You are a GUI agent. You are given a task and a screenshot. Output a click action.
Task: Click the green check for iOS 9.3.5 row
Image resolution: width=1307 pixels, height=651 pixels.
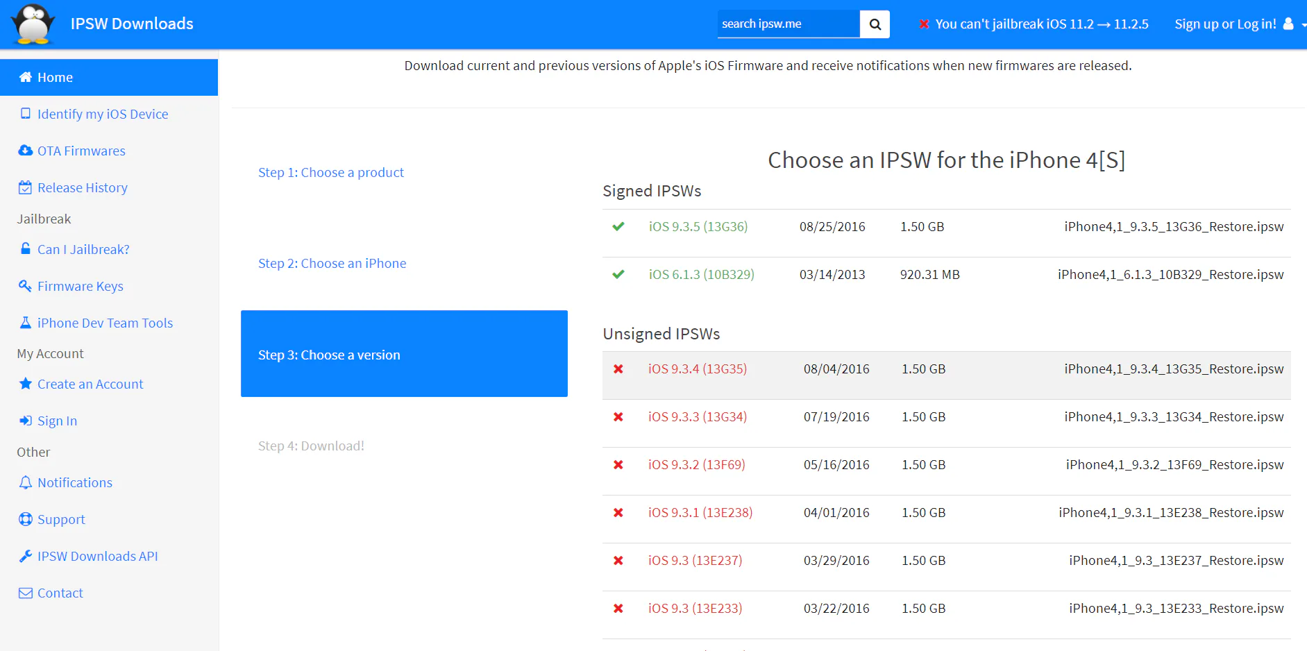618,226
